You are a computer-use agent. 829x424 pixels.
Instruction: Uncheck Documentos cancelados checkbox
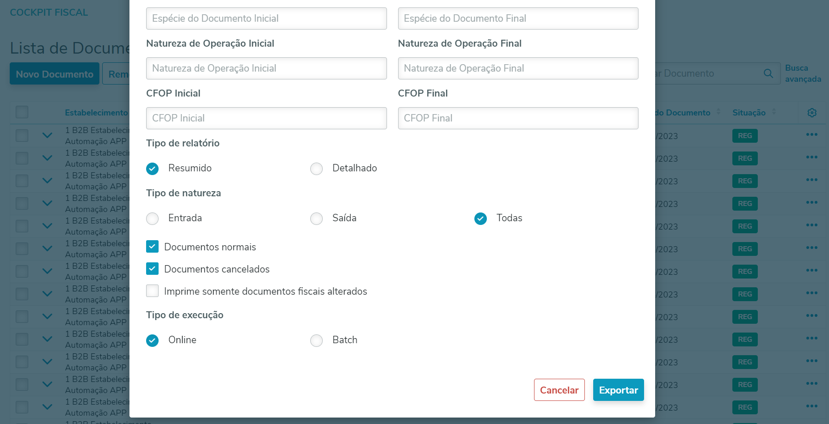coord(153,269)
